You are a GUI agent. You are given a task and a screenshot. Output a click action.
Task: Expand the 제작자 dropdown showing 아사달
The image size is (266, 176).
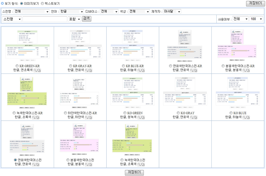172,12
